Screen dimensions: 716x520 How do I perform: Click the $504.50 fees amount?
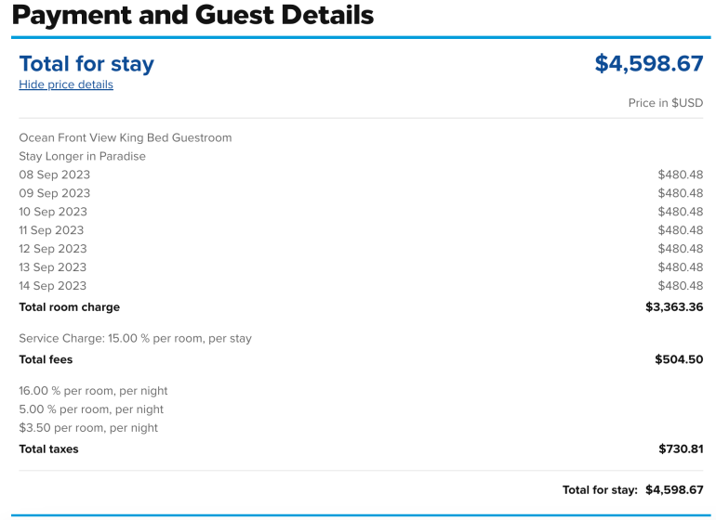click(x=679, y=359)
